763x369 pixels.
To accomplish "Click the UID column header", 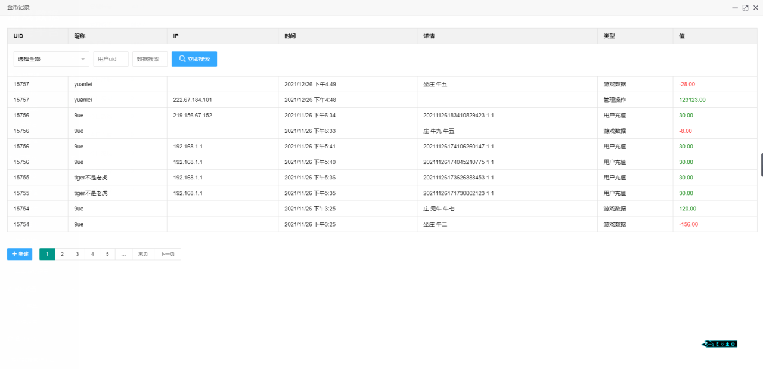I will pyautogui.click(x=18, y=36).
